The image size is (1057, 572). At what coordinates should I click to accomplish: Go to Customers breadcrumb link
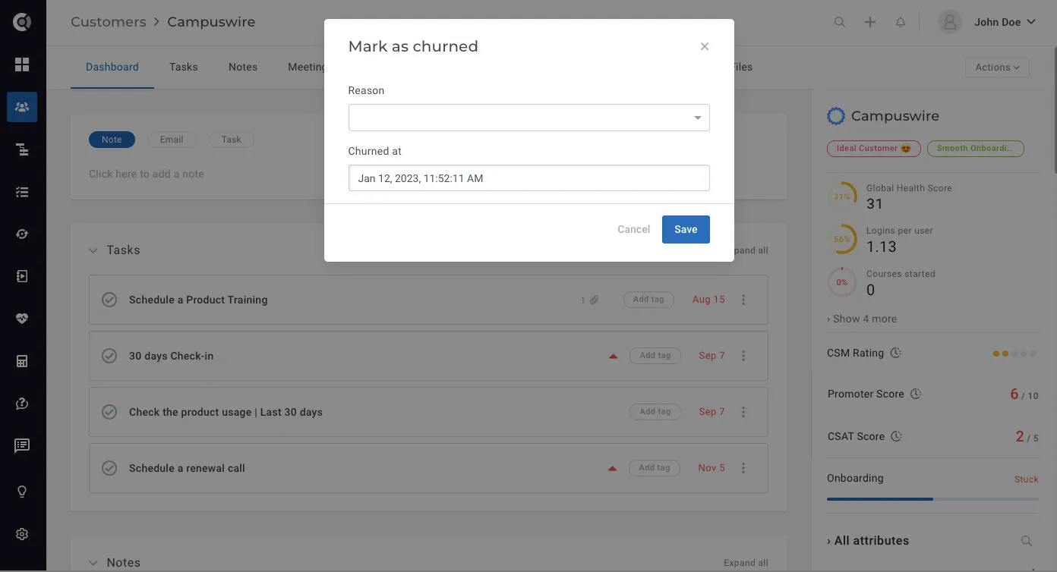coord(109,22)
